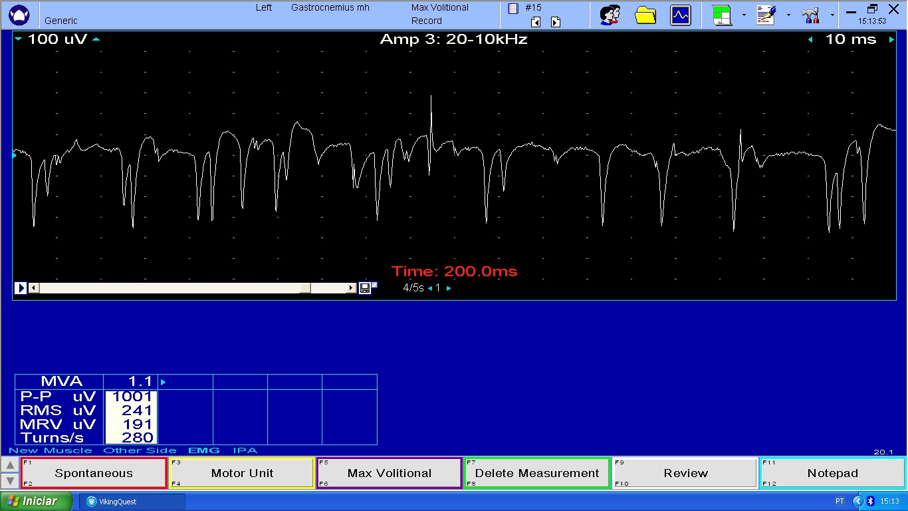Expand dropdown arrow next to report icon
Viewport: 908px width, 511px height.
tap(788, 15)
